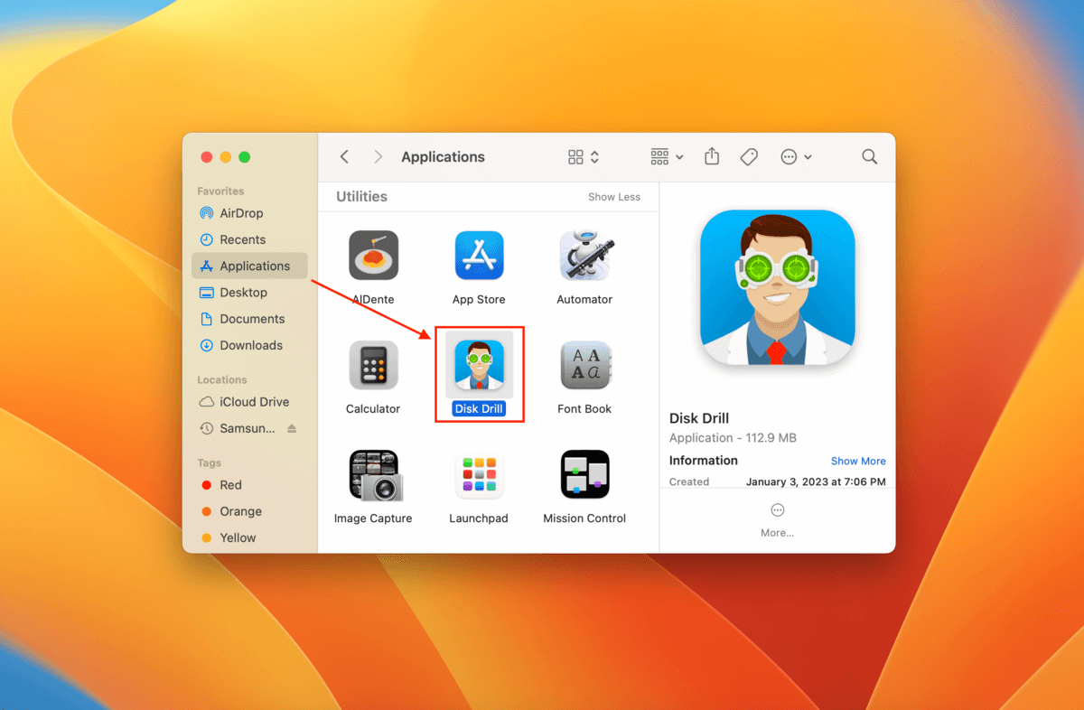Select the Automator app icon
This screenshot has width=1084, height=710.
point(585,256)
